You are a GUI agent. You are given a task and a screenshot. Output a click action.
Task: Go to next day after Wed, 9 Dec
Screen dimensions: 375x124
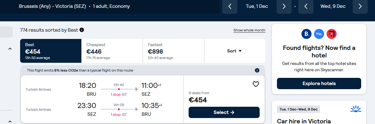click(x=360, y=7)
